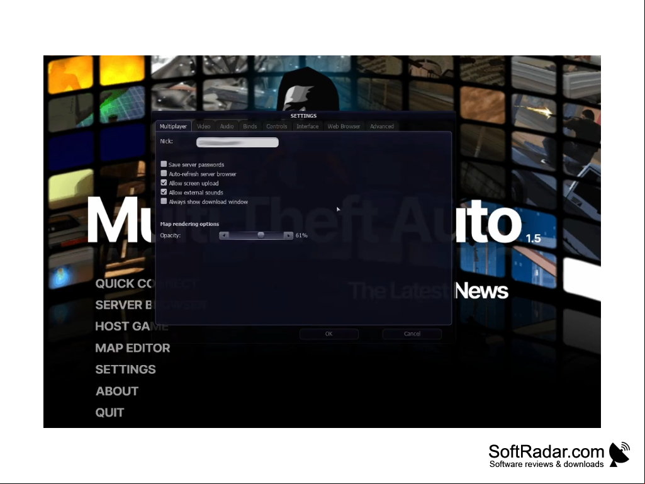The height and width of the screenshot is (484, 645).
Task: Select the Interface tab
Action: pos(307,127)
